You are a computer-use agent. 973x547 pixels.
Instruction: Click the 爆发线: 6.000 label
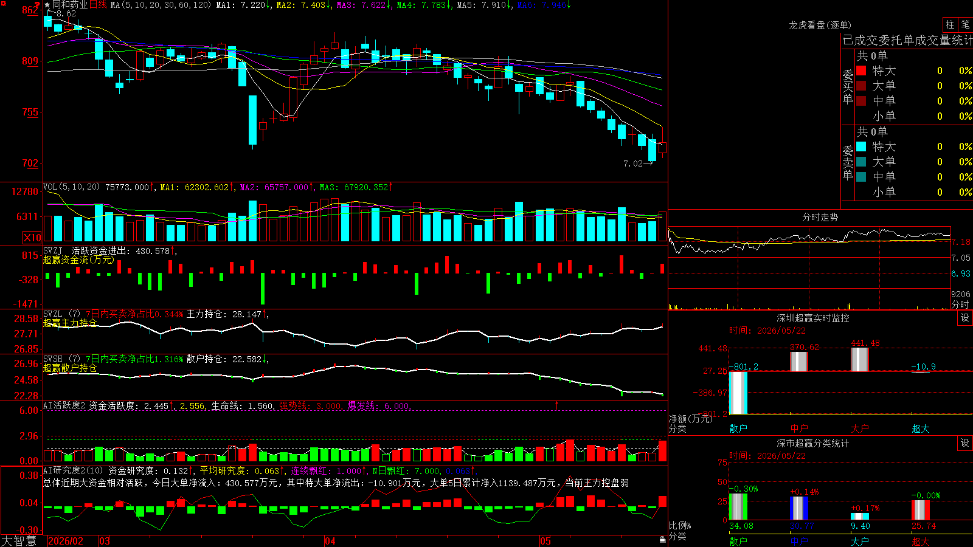(378, 406)
